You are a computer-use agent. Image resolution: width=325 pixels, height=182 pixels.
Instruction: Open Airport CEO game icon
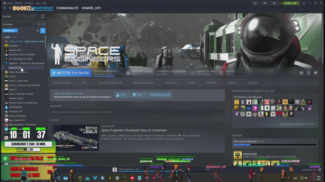[6, 50]
